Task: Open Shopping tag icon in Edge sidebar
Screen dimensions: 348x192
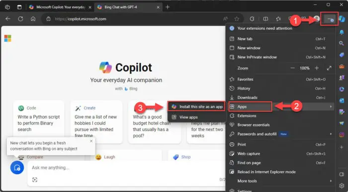Action: [x=342, y=55]
